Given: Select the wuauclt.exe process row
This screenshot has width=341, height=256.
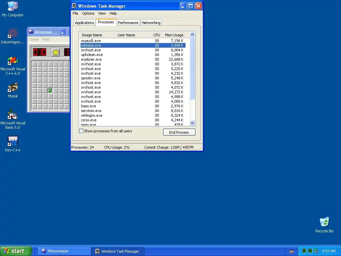Looking at the screenshot, I should pyautogui.click(x=133, y=41).
